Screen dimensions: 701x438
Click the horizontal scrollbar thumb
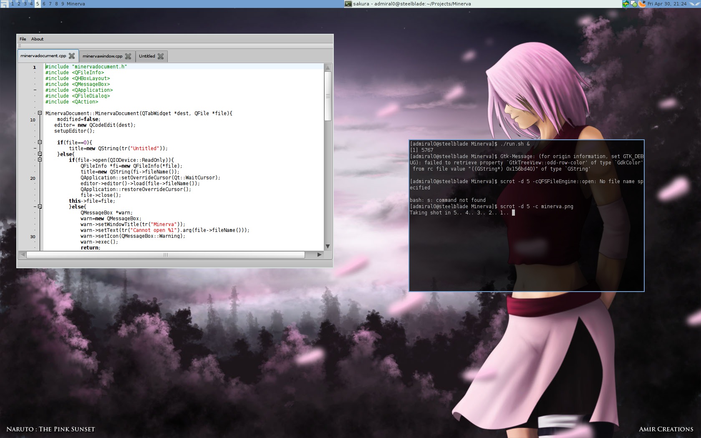pyautogui.click(x=166, y=254)
